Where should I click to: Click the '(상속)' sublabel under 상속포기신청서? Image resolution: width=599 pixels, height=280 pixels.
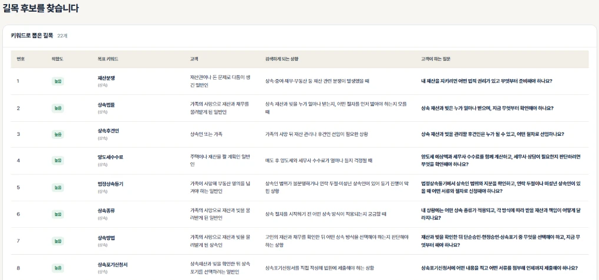(x=102, y=272)
